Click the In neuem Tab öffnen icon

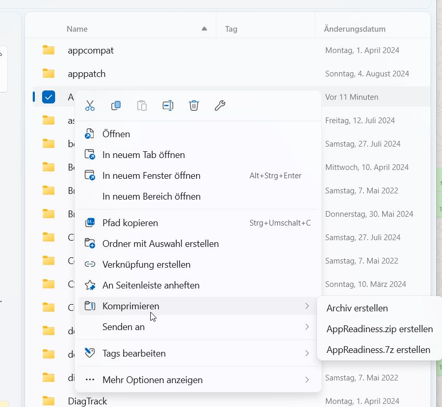pyautogui.click(x=89, y=155)
